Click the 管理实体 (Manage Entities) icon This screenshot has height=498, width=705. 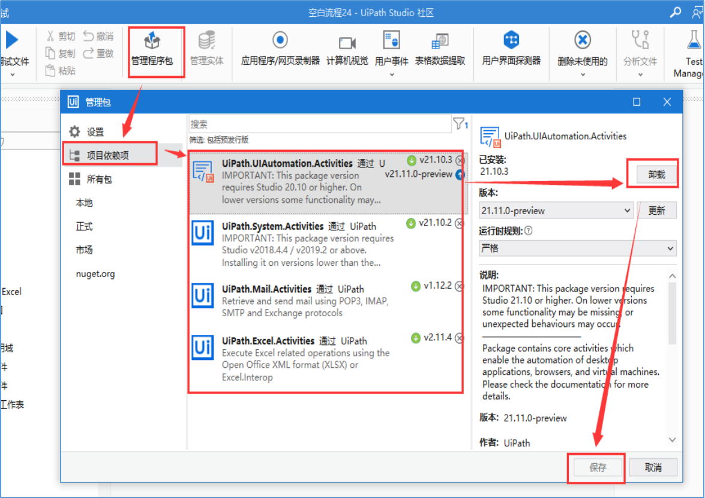(x=206, y=49)
